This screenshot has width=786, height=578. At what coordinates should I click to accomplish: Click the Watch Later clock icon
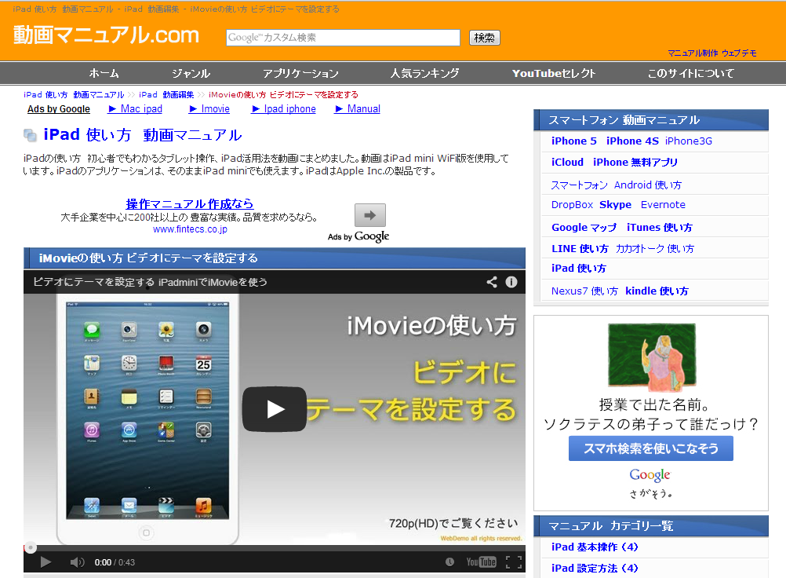click(449, 562)
